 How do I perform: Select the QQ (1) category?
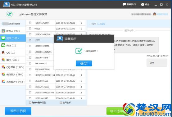click(13, 53)
